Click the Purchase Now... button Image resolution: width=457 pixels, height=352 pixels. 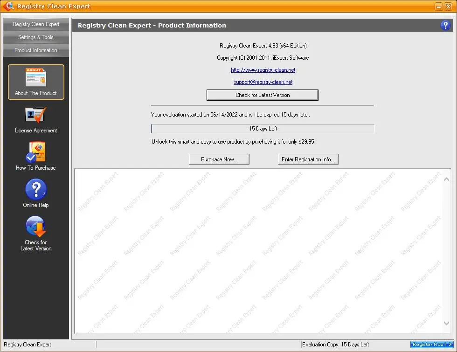219,159
